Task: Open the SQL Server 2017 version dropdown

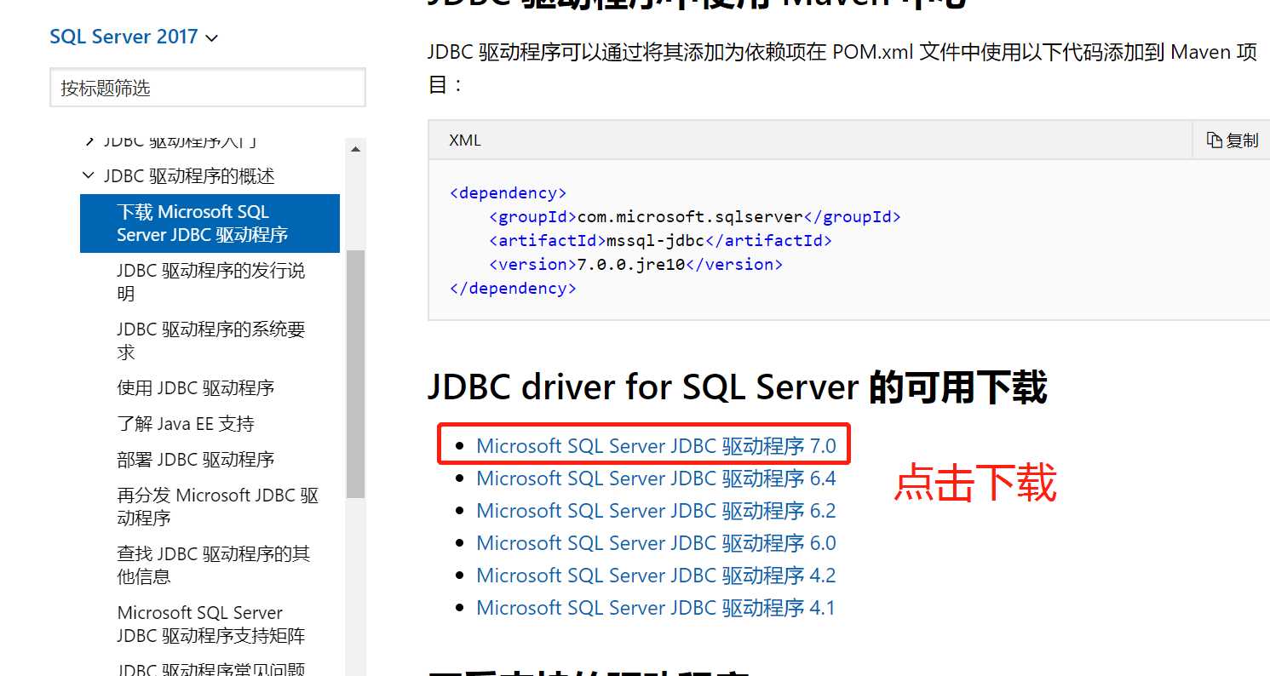Action: [134, 37]
